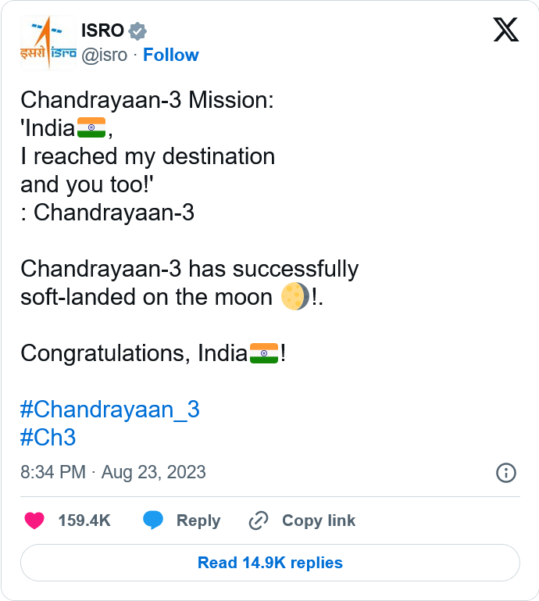Click the moon emoji in the tweet
The height and width of the screenshot is (601, 539).
(295, 297)
